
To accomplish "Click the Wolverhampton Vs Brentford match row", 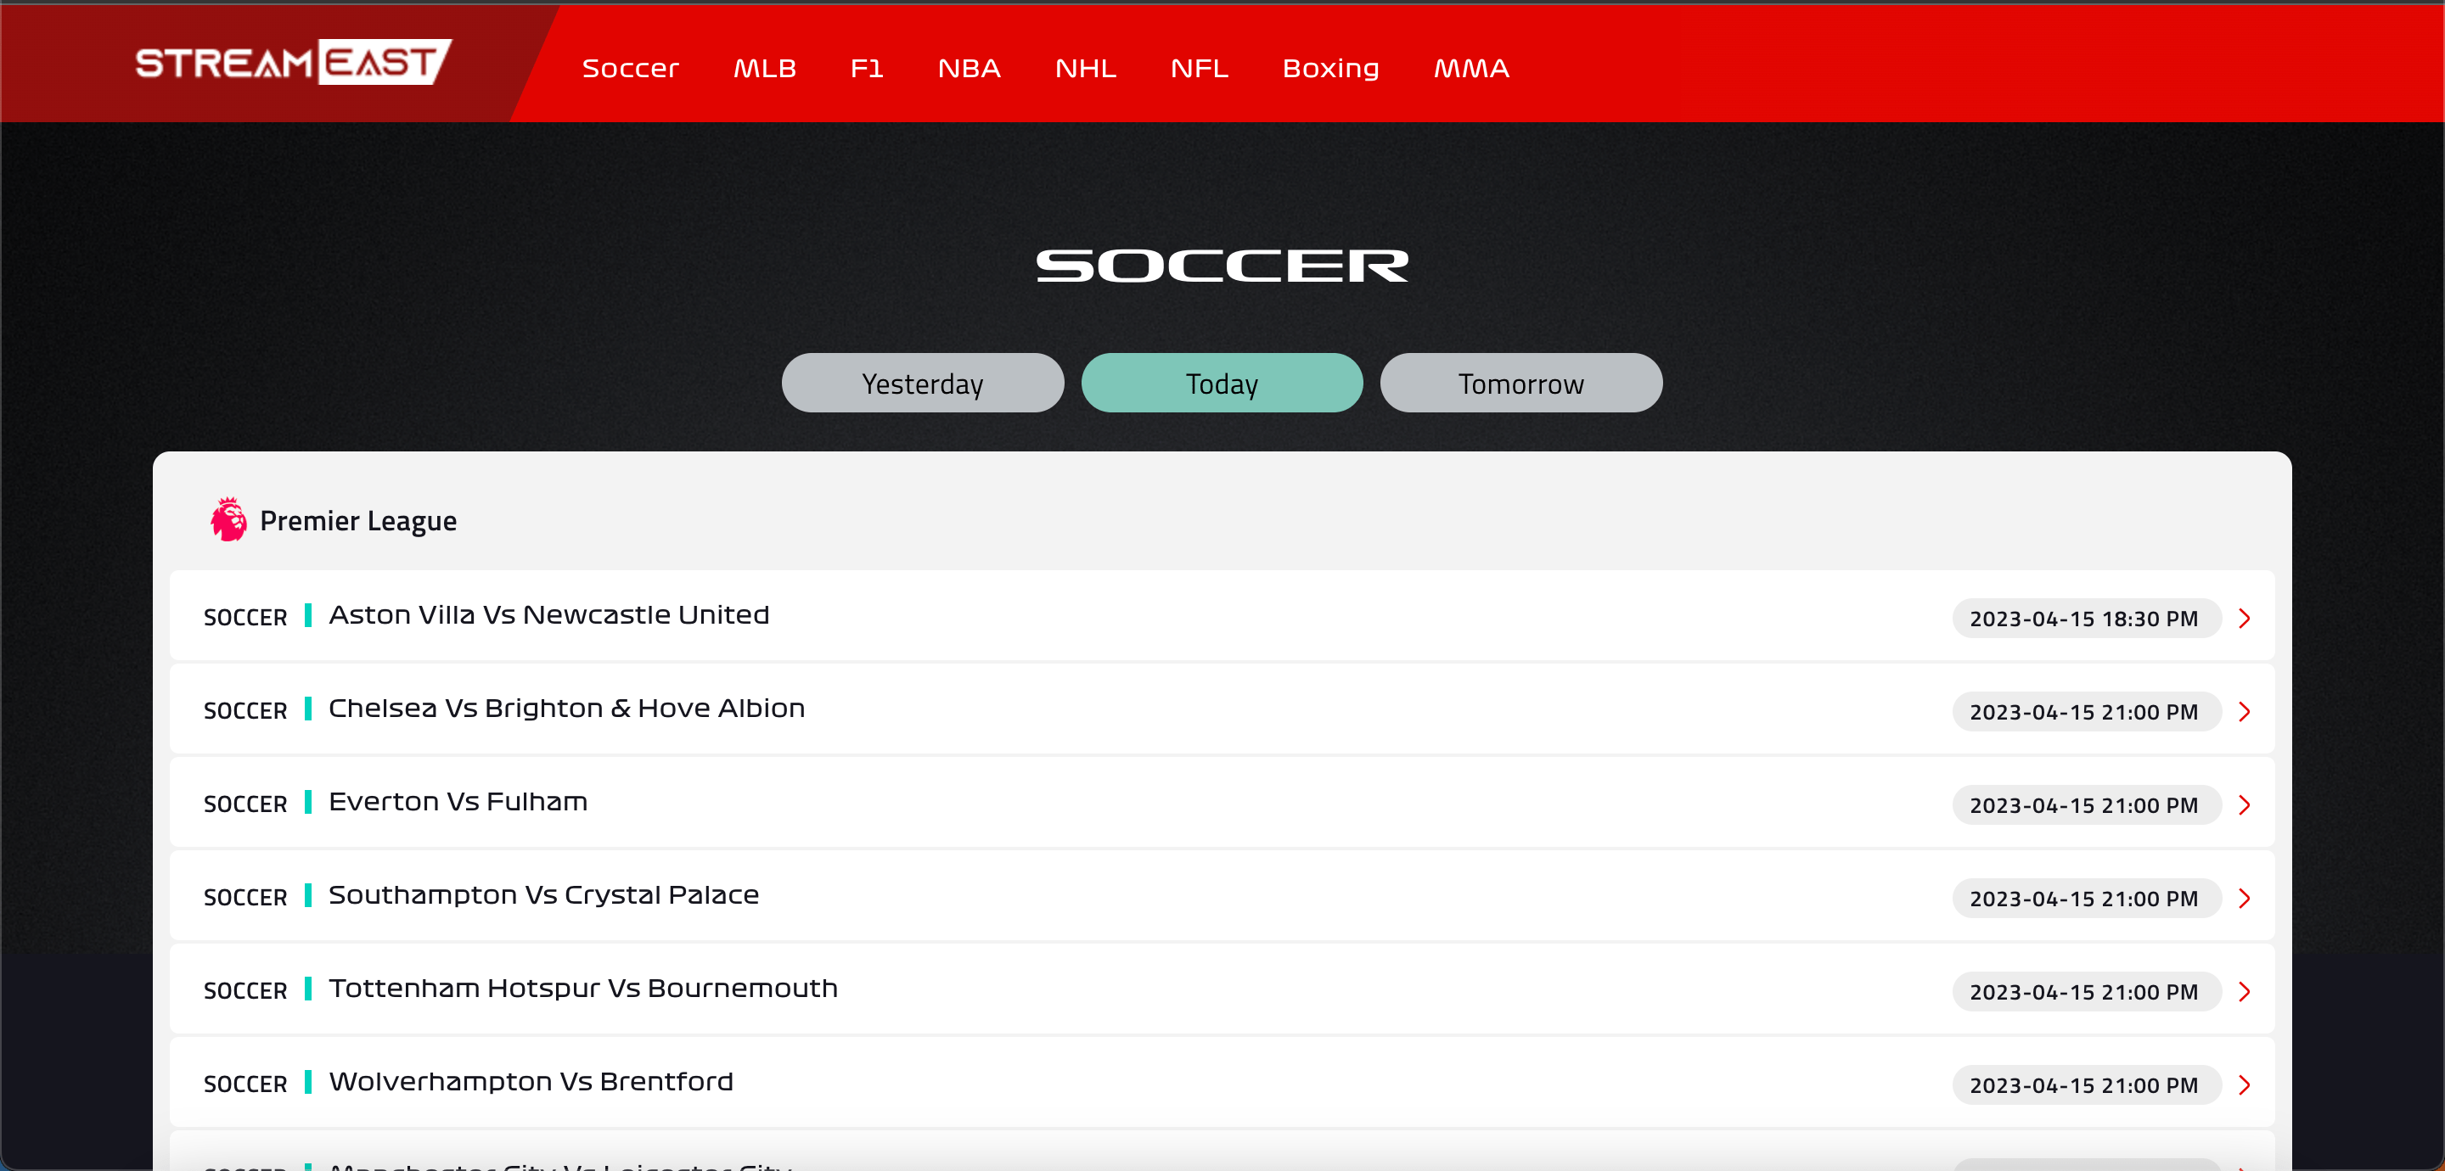I will click(x=1222, y=1085).
